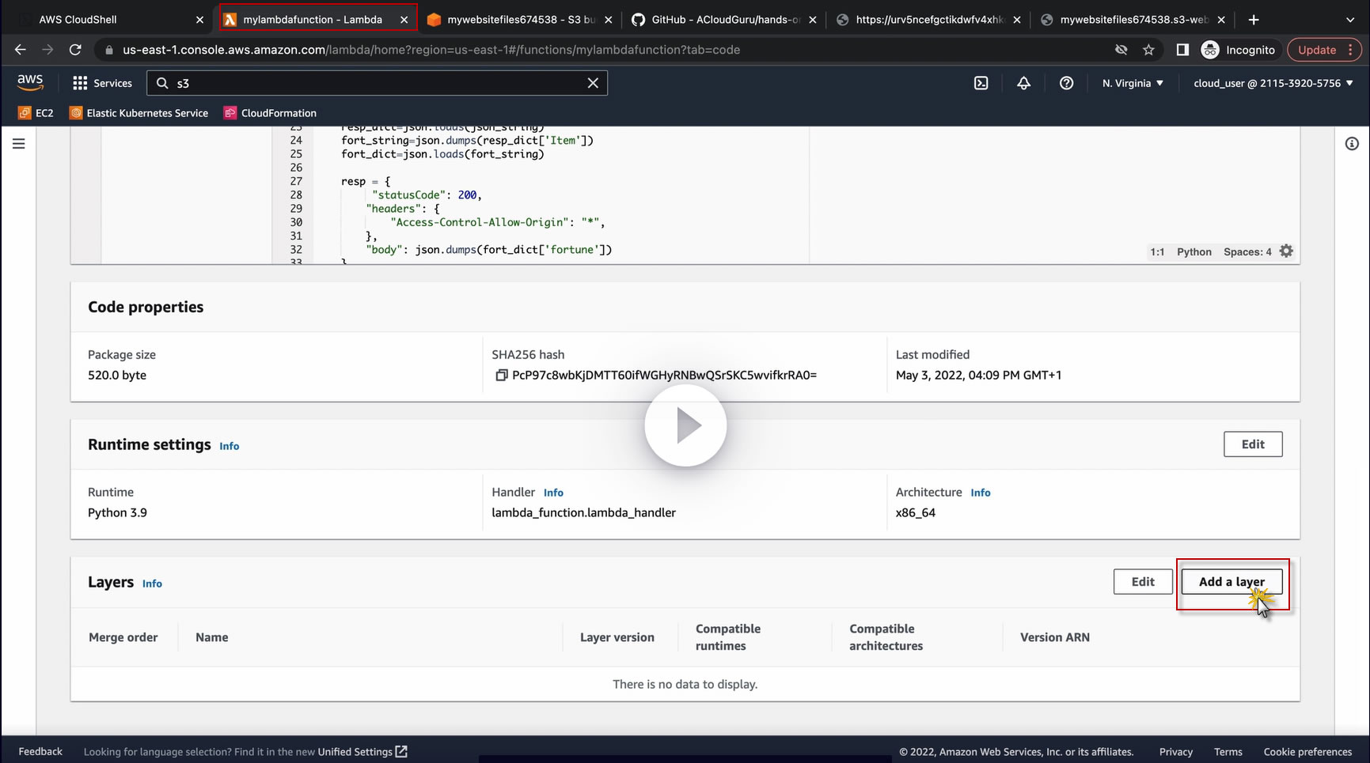The width and height of the screenshot is (1370, 763).
Task: Open the code editor settings gear
Action: click(x=1286, y=251)
